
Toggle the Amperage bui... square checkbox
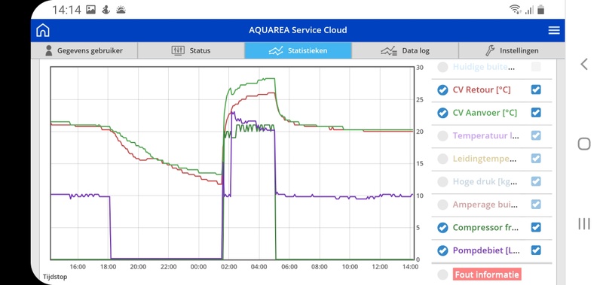[536, 205]
